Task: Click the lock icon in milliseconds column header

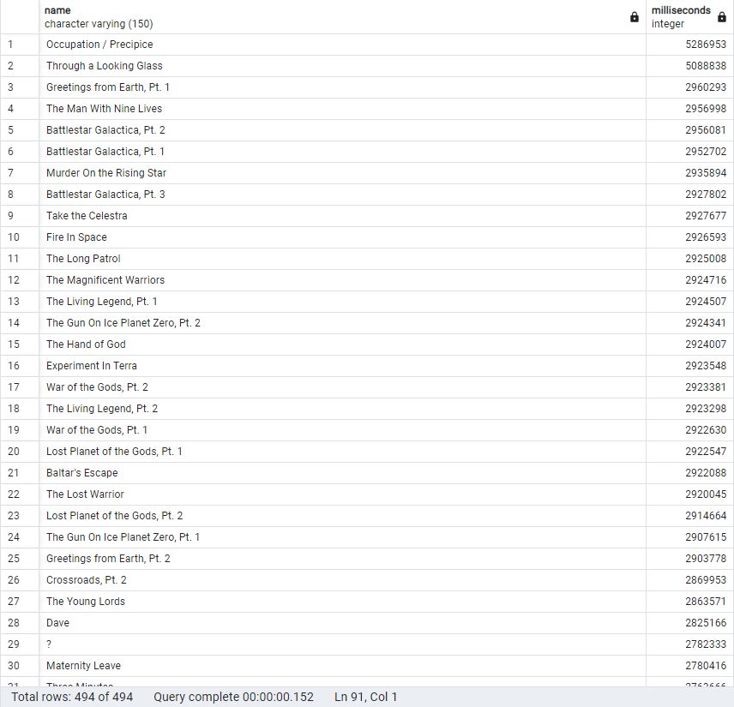Action: (x=722, y=17)
